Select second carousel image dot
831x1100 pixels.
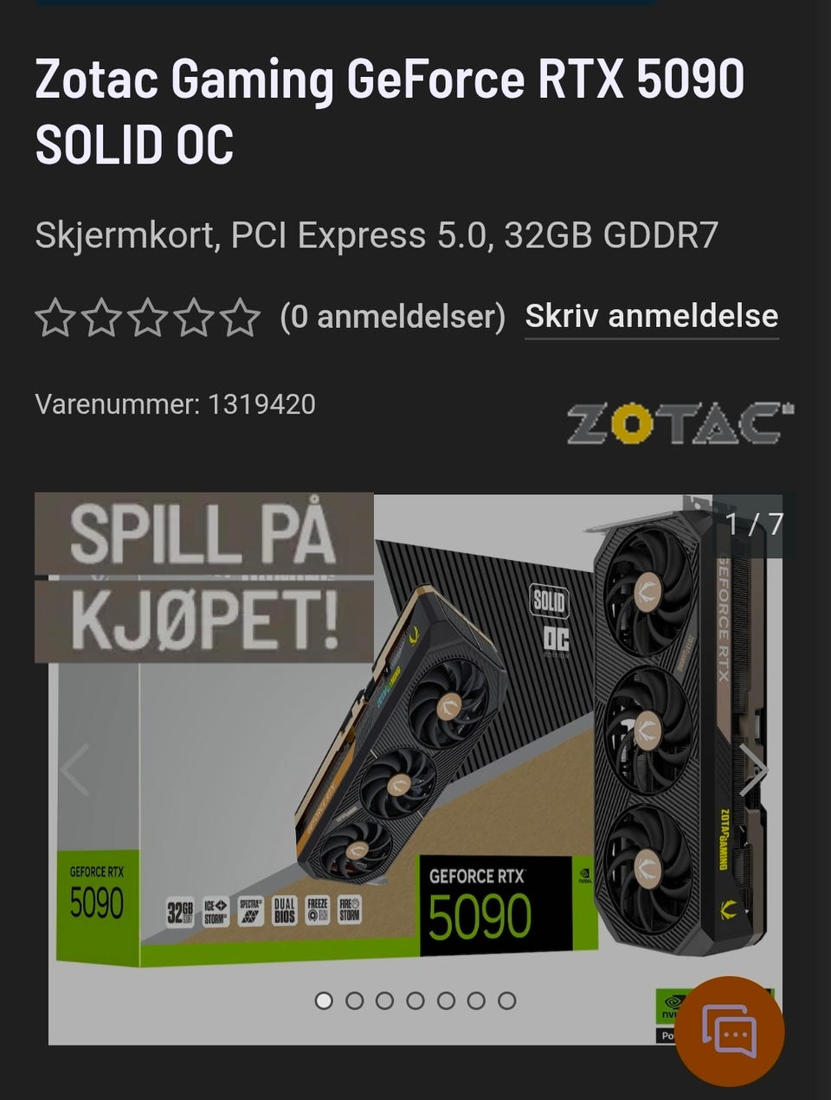coord(354,1000)
